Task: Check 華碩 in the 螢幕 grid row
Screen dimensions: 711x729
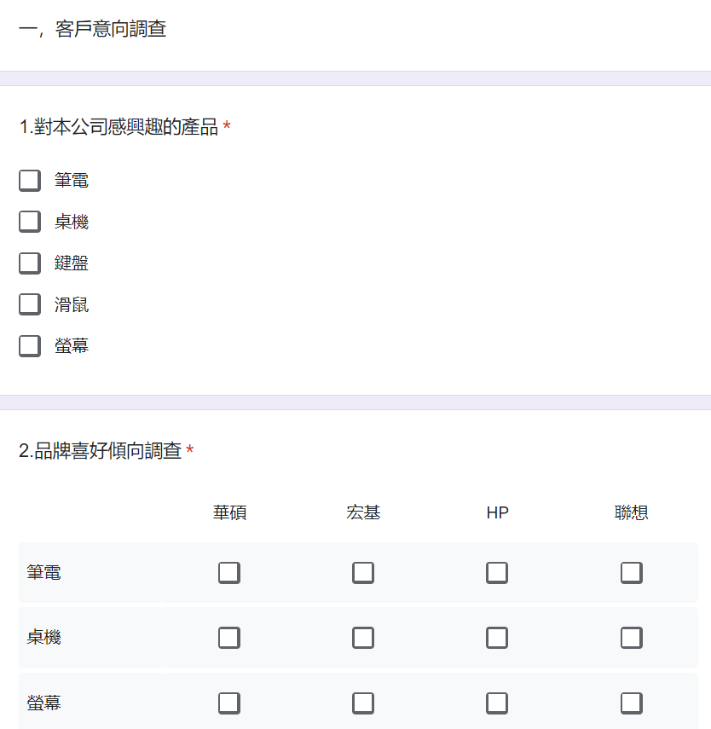Action: 229,703
